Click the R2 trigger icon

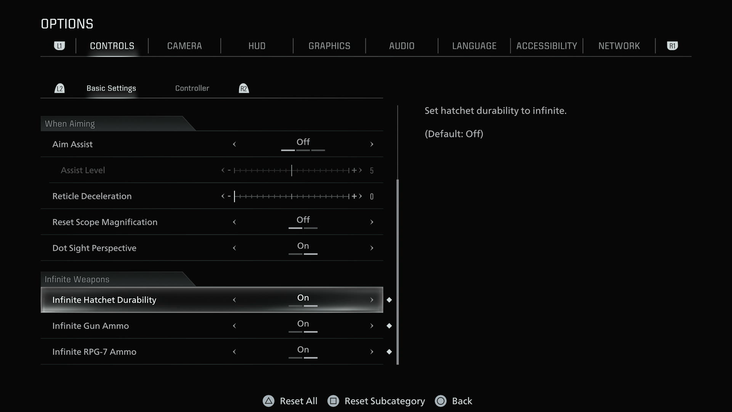coord(244,88)
